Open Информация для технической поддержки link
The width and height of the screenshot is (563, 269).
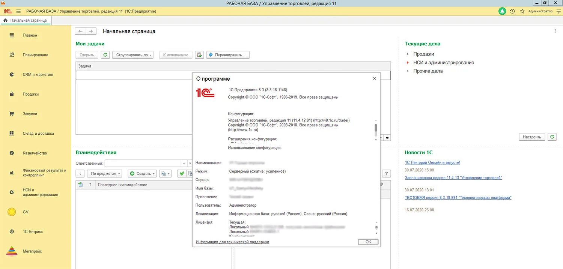[232, 242]
